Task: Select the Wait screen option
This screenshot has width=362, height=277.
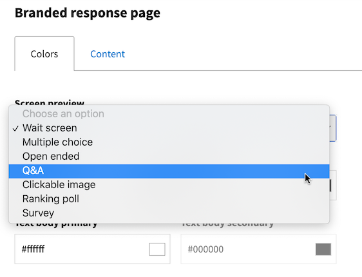Action: click(169, 128)
